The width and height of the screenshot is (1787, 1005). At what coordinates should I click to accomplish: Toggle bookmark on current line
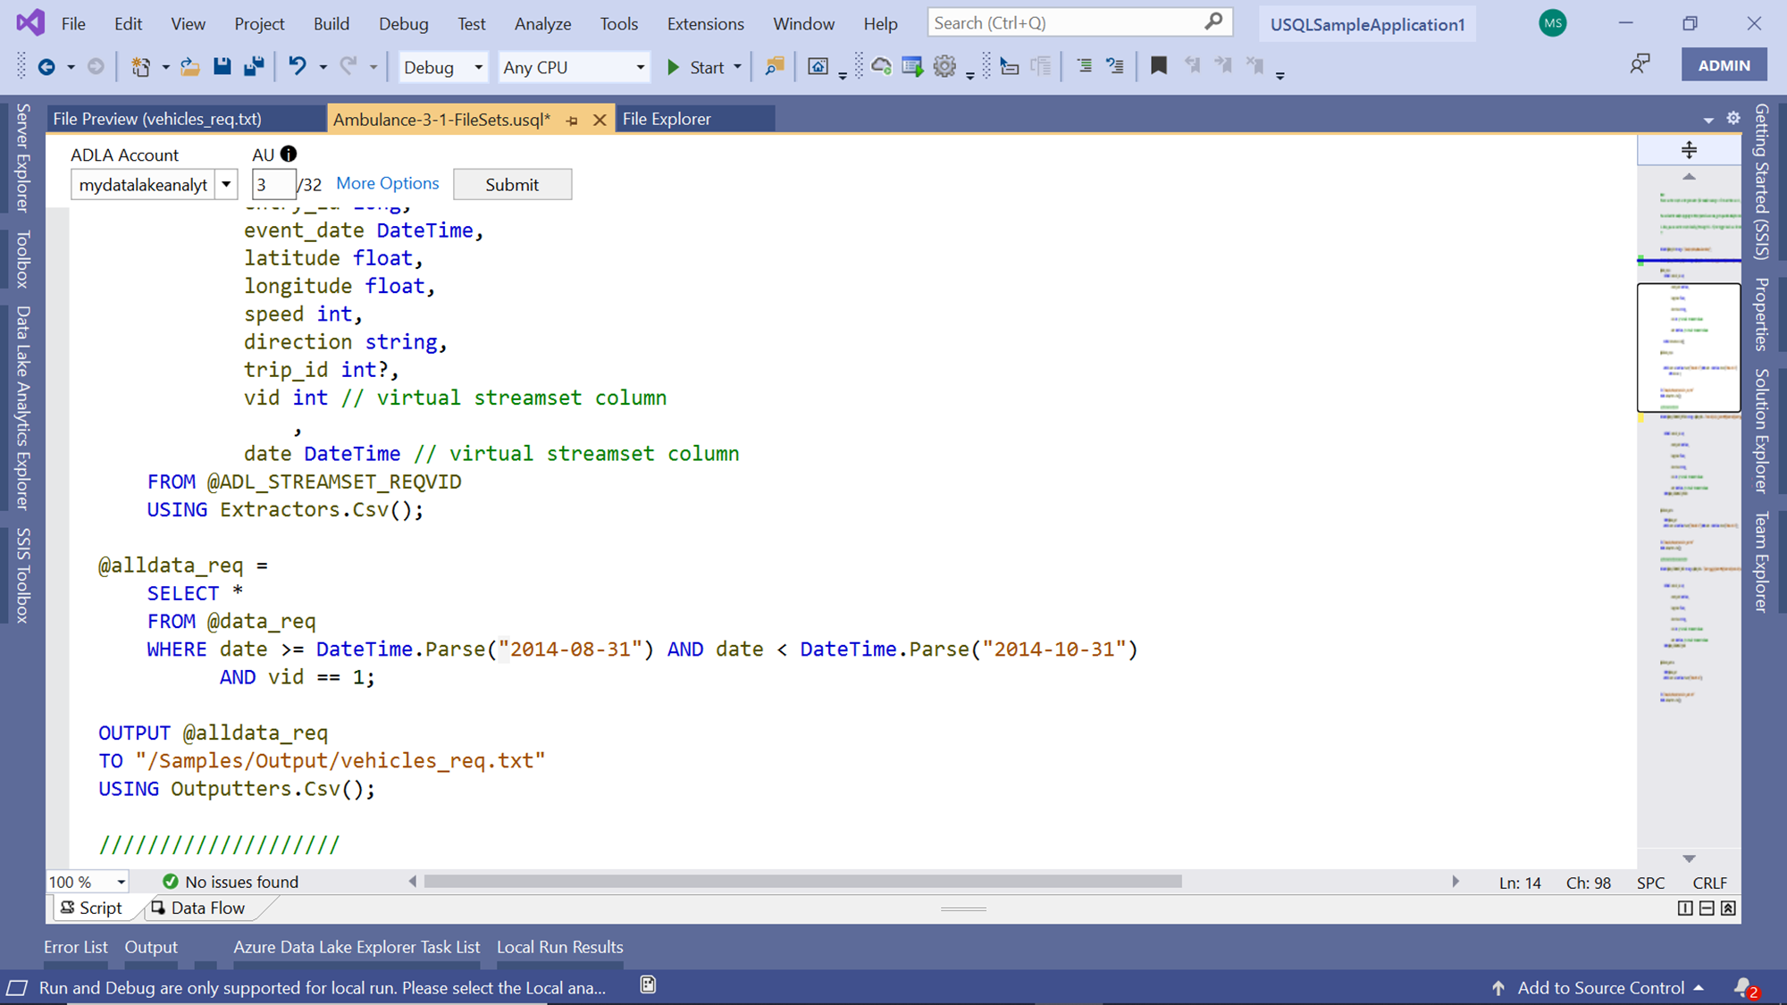click(x=1159, y=66)
